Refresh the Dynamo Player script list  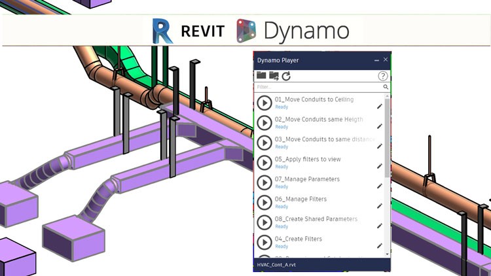pyautogui.click(x=286, y=76)
